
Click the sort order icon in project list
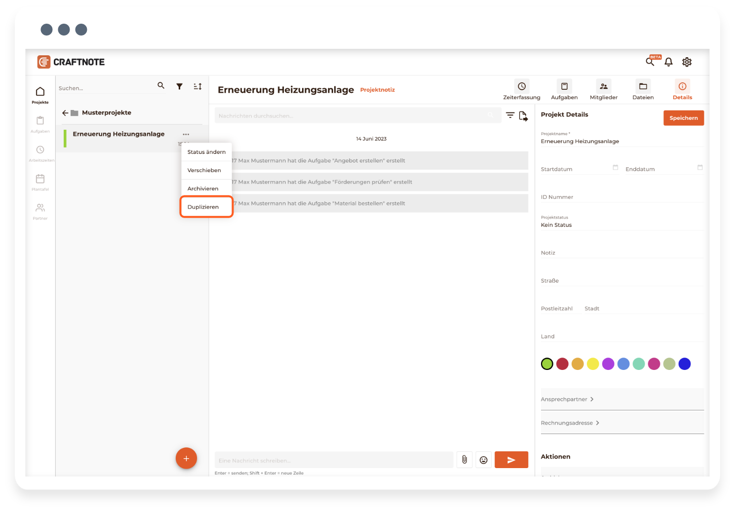197,86
